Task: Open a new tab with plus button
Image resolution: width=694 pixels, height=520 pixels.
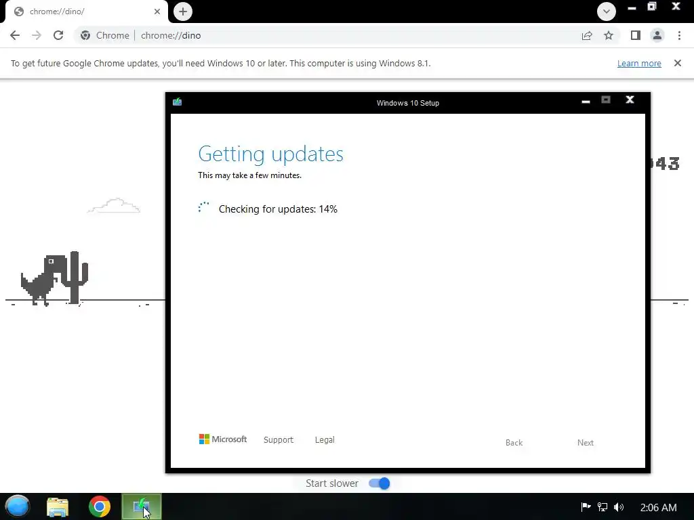Action: pos(183,12)
